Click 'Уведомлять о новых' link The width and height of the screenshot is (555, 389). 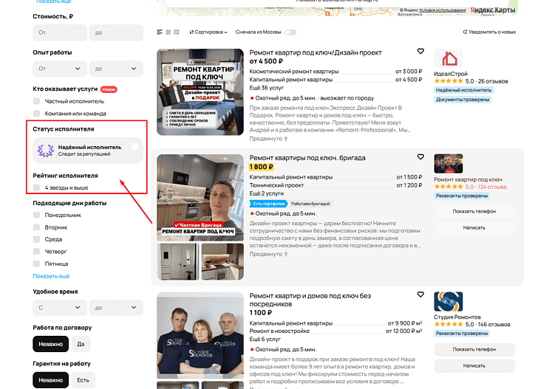[x=492, y=32]
